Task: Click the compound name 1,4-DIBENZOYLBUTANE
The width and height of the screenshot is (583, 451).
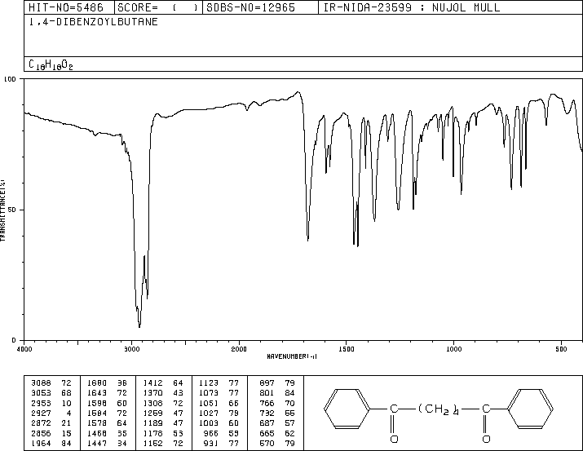Action: coord(93,21)
